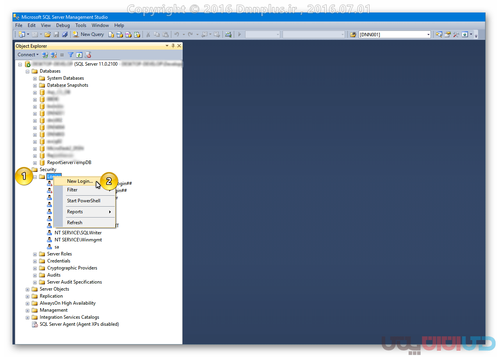
Task: Click the Properties Window toolbar icon
Action: (x=447, y=34)
